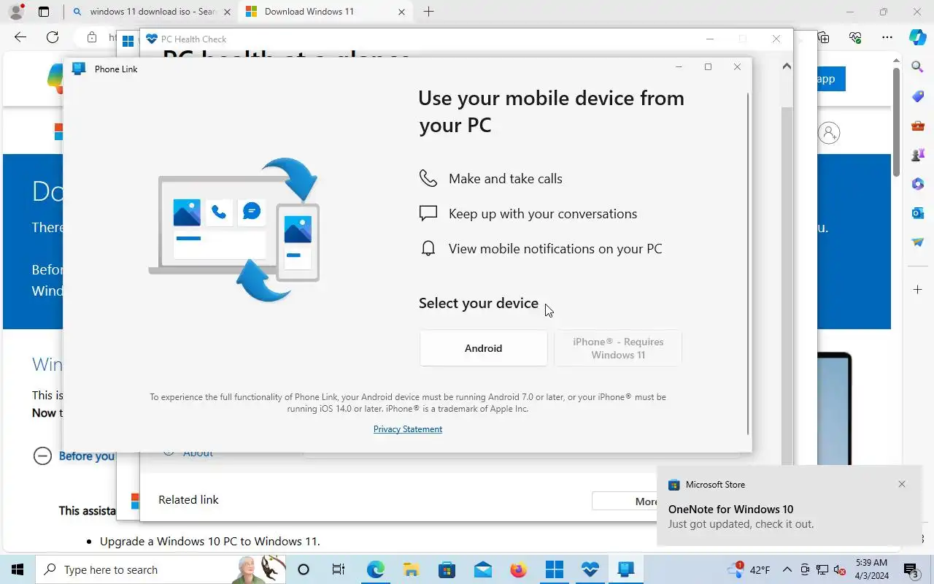Open Cortana circle icon on taskbar

(x=304, y=569)
